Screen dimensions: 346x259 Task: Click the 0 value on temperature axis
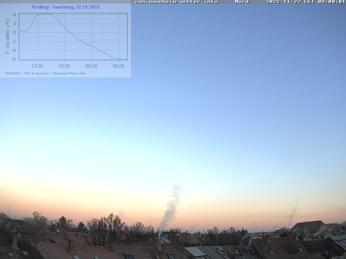pyautogui.click(x=15, y=32)
